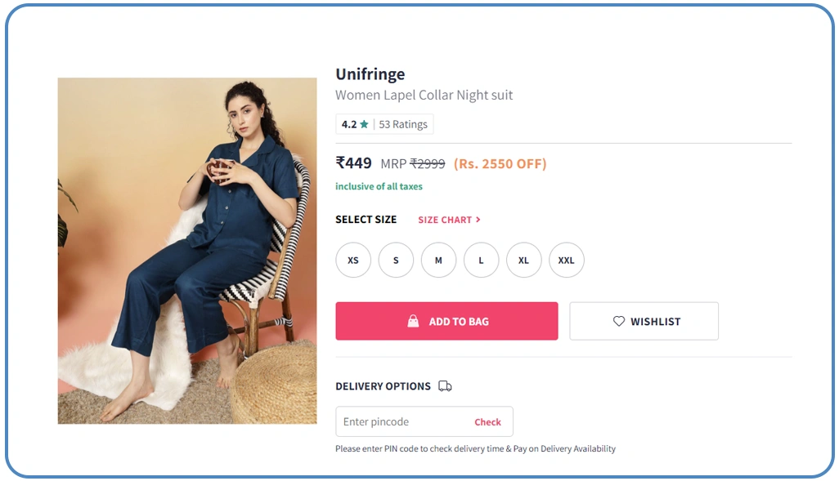This screenshot has height=481, width=839.
Task: Choose the S size option
Action: pos(396,261)
